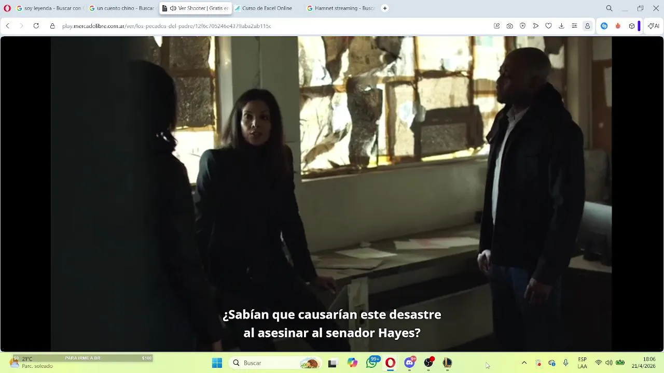Screen dimensions: 664x373
Task: Check the battery status tray icon
Action: coord(620,363)
